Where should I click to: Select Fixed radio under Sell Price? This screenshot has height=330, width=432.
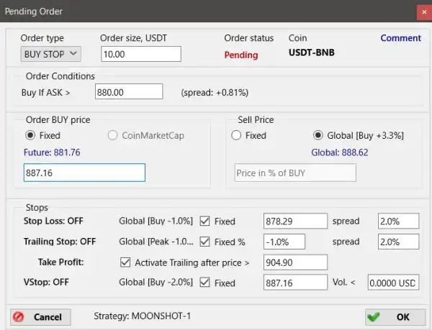point(235,135)
